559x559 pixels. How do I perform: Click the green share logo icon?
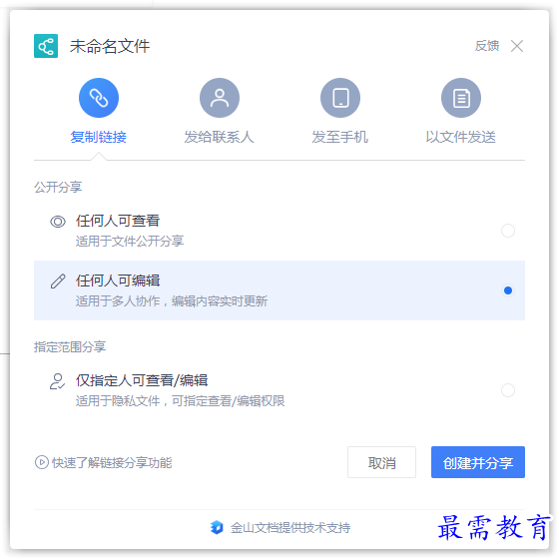(x=46, y=46)
